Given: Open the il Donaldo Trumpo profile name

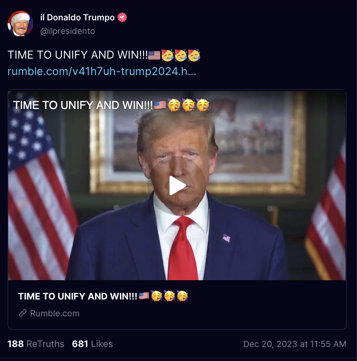Looking at the screenshot, I should click(x=77, y=18).
